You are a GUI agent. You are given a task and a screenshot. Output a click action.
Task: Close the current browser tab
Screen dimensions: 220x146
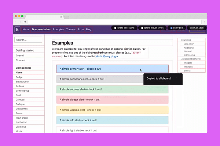pyautogui.click(x=61, y=17)
